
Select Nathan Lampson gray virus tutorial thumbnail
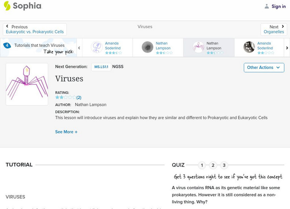click(x=148, y=47)
